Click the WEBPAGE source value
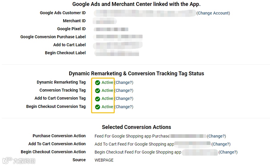The width and height of the screenshot is (270, 166). click(104, 160)
